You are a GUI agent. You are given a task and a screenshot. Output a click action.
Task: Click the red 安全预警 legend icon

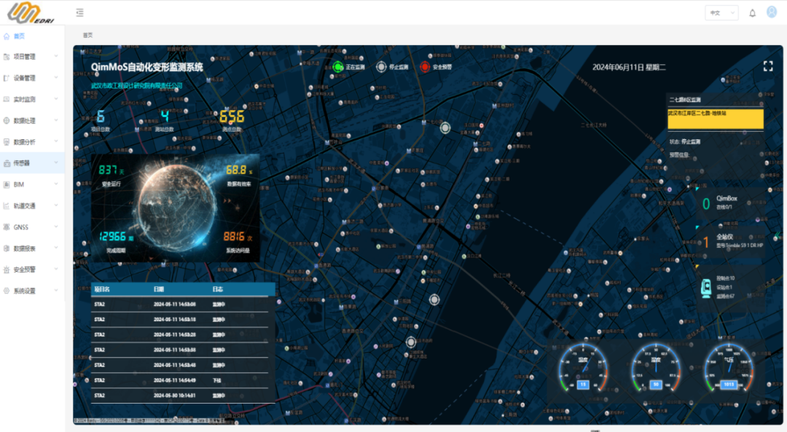(x=425, y=67)
